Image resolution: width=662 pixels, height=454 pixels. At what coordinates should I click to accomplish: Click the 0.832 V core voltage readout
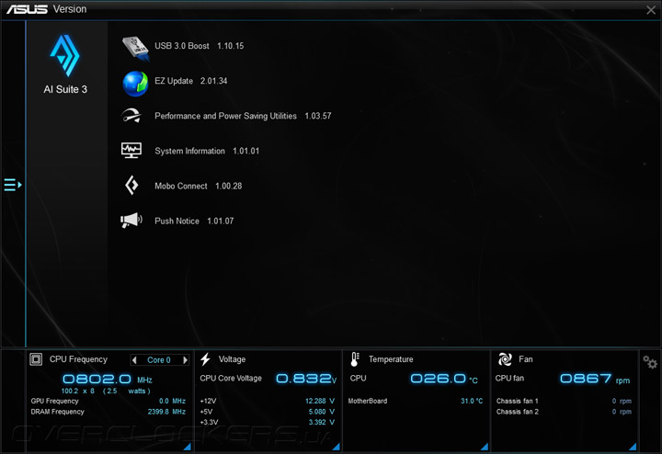(306, 379)
